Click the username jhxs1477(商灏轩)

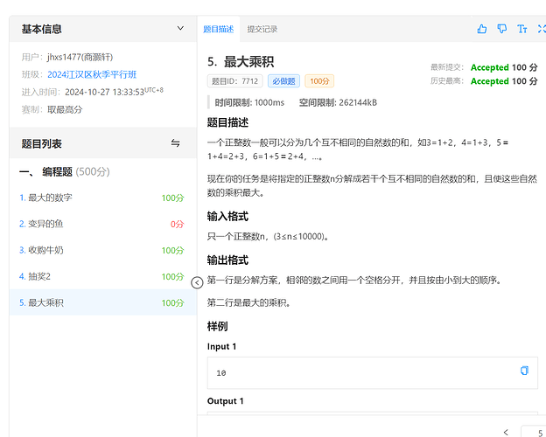coord(80,57)
